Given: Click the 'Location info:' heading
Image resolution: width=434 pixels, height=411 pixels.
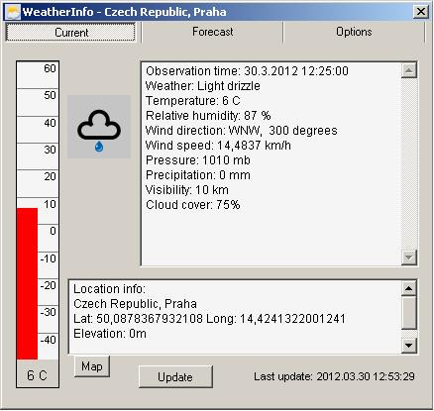Looking at the screenshot, I should (109, 289).
